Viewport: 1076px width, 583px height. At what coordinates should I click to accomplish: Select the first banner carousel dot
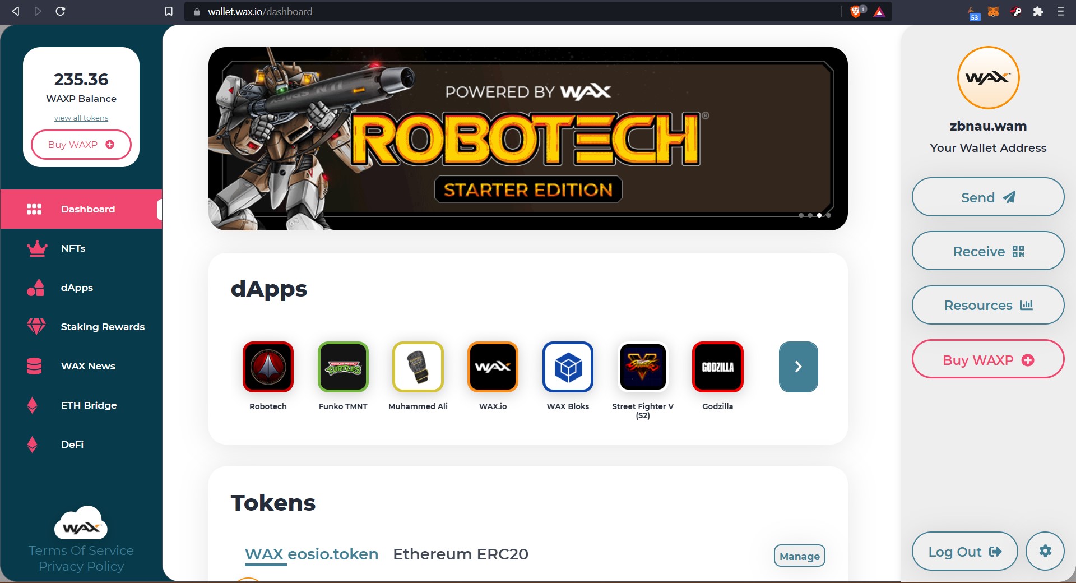801,215
